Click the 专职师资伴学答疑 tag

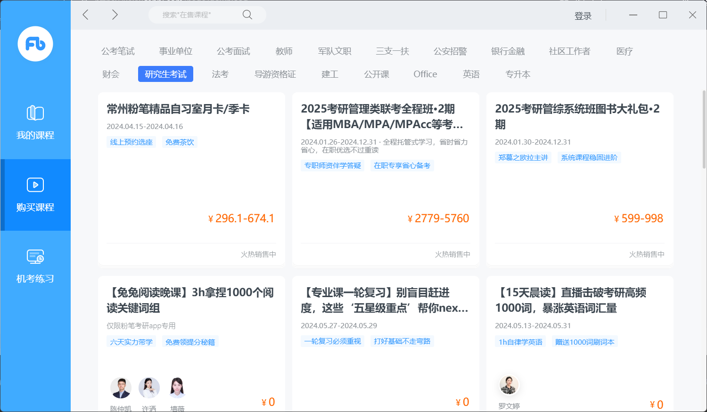[333, 166]
